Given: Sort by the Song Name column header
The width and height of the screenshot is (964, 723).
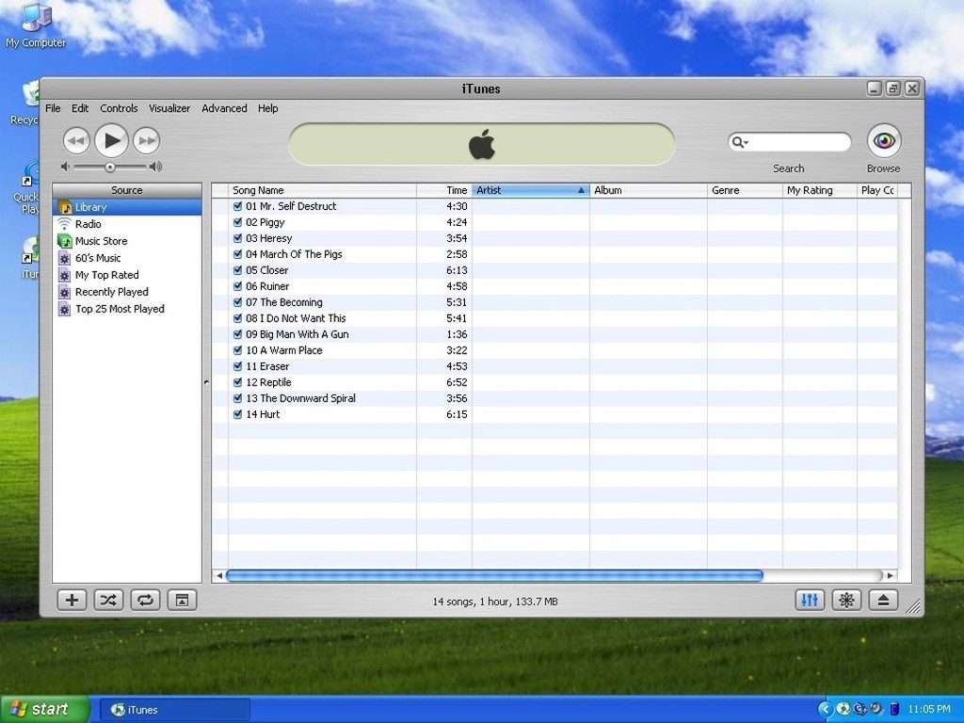Looking at the screenshot, I should (322, 190).
